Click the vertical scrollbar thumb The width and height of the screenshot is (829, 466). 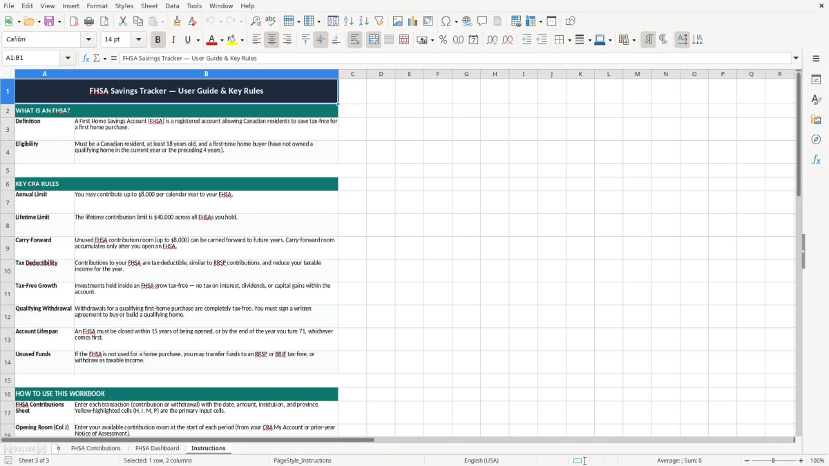[799, 134]
